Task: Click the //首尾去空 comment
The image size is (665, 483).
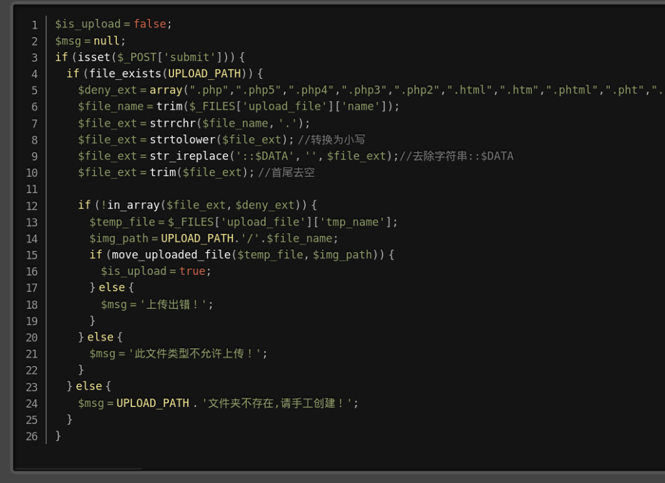Action: [x=286, y=172]
